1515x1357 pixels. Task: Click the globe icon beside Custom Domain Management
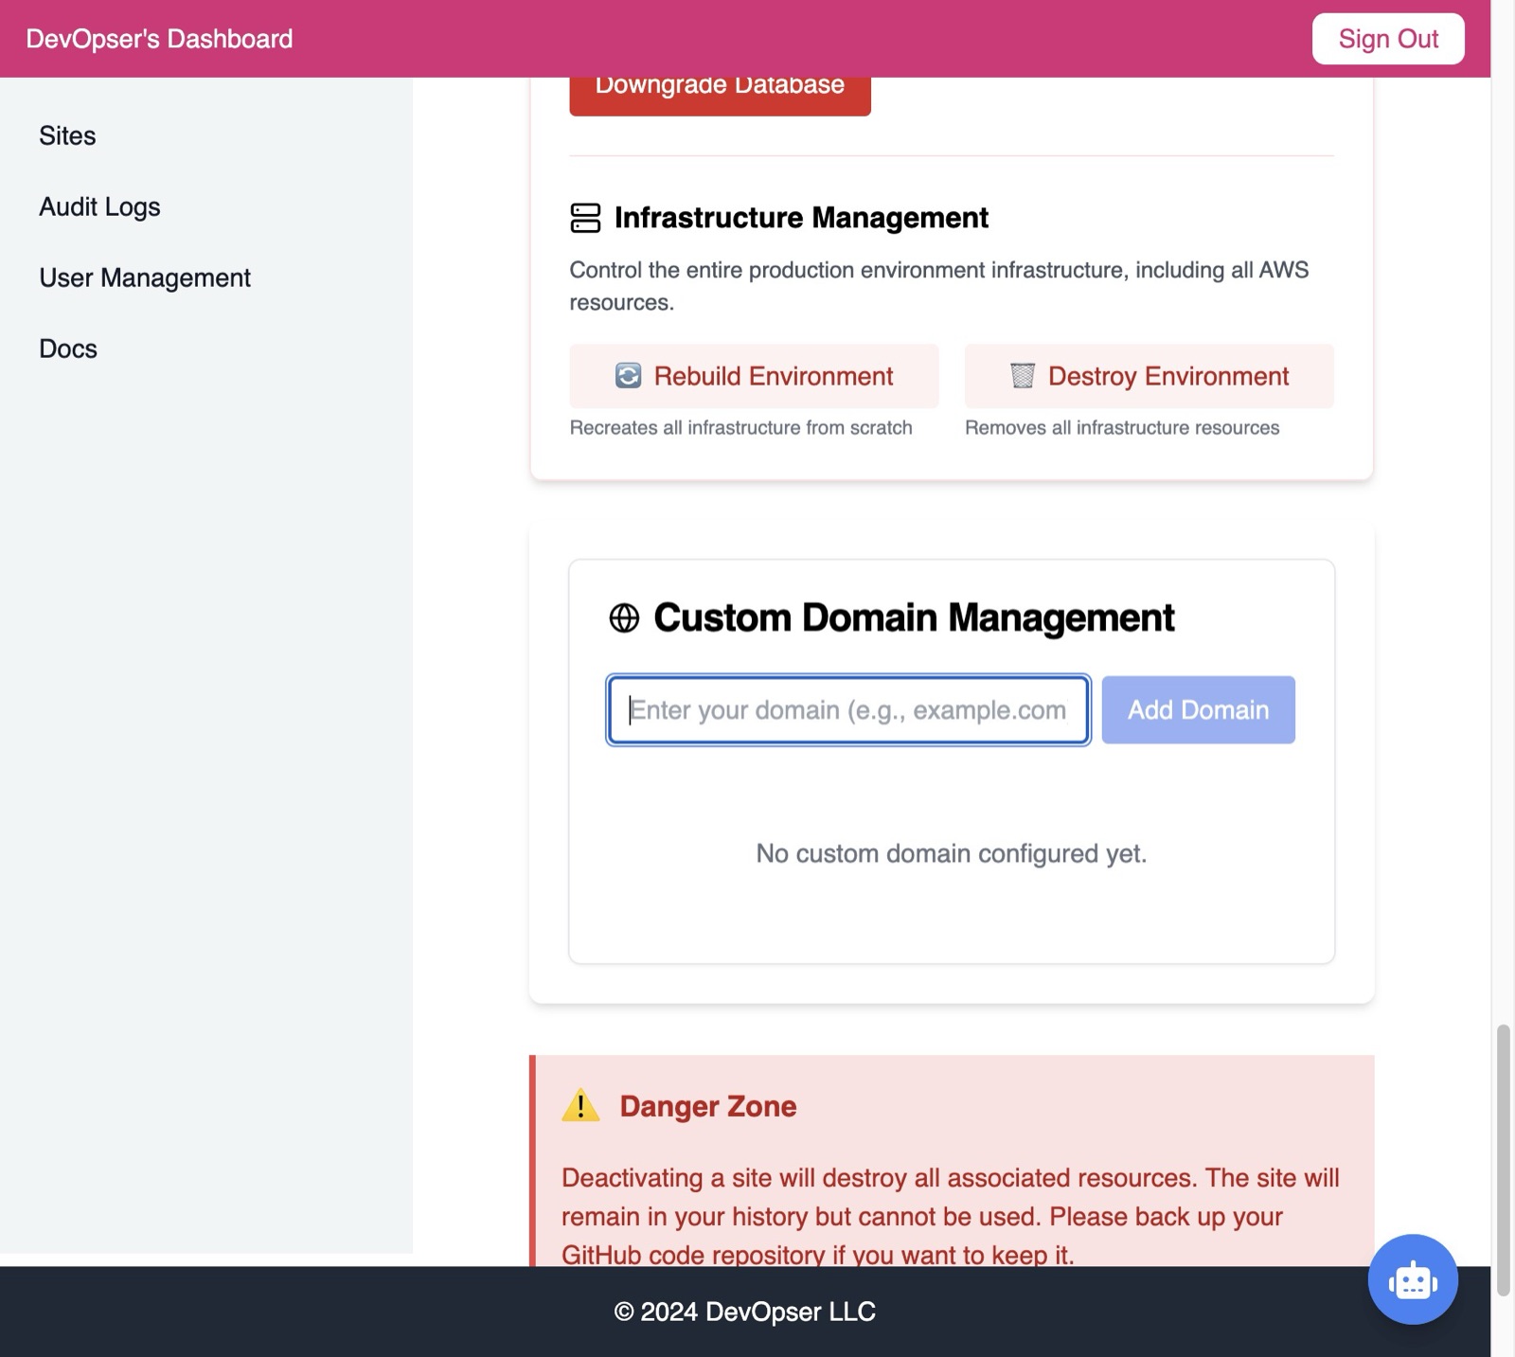coord(624,617)
